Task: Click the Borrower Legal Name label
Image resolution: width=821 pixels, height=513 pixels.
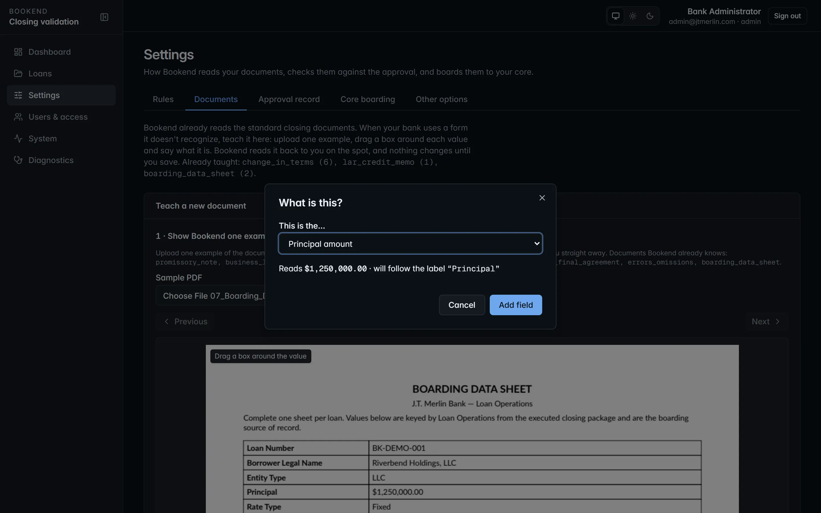Action: tap(284, 463)
